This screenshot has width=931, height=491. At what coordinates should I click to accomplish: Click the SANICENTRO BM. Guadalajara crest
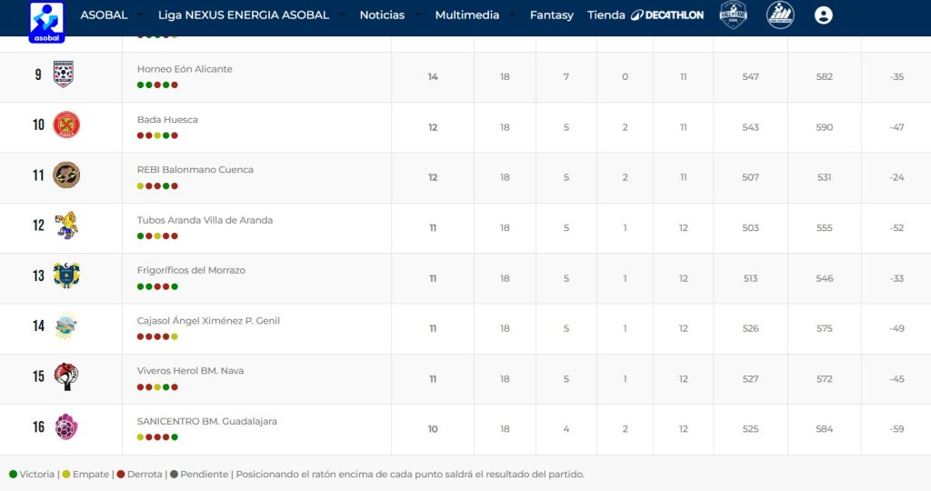[x=66, y=426]
